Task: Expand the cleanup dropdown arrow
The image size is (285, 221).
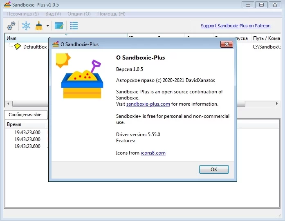Action: (47, 26)
